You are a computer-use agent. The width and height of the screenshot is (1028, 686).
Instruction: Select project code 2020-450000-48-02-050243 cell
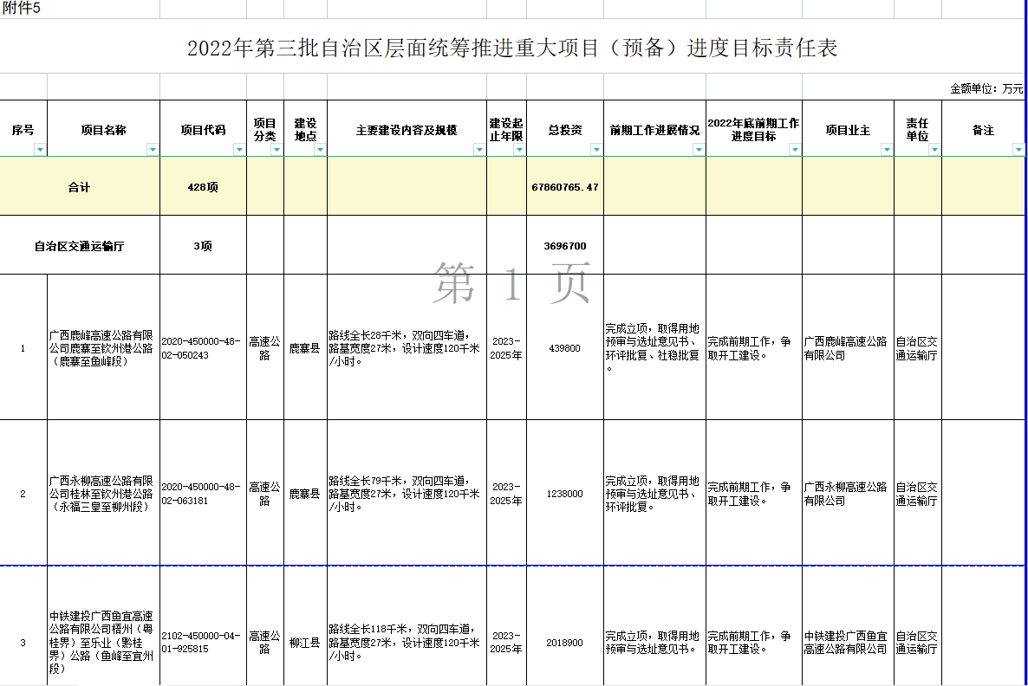click(x=203, y=347)
